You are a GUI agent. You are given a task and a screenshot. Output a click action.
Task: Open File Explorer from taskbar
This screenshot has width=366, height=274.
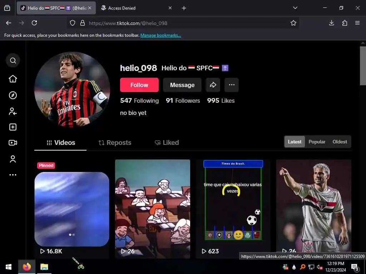tap(44, 267)
